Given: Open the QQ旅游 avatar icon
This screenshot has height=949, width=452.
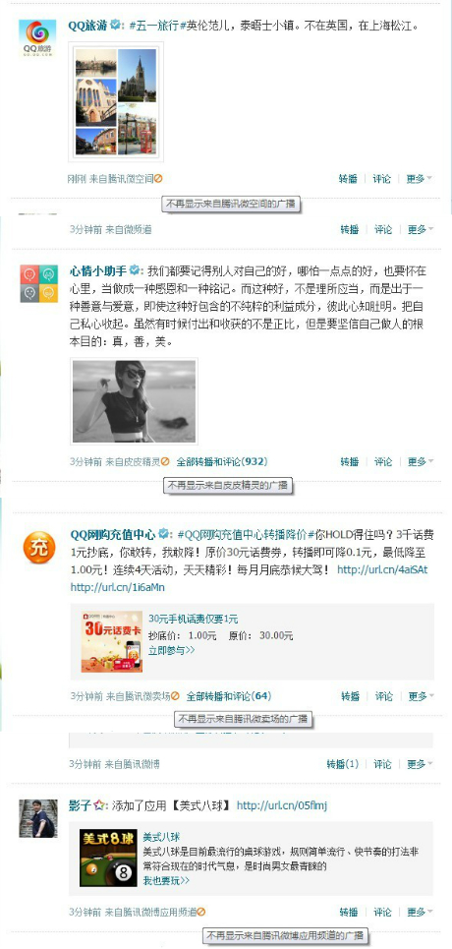Looking at the screenshot, I should (x=37, y=38).
